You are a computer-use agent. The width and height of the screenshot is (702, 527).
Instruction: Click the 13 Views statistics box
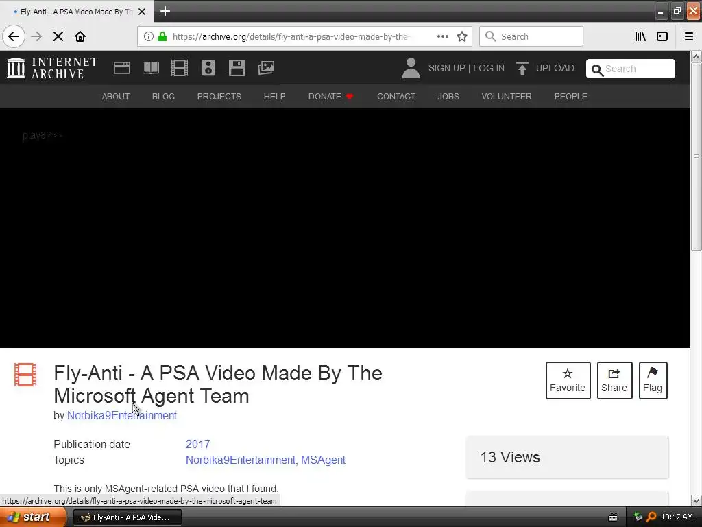pos(567,457)
